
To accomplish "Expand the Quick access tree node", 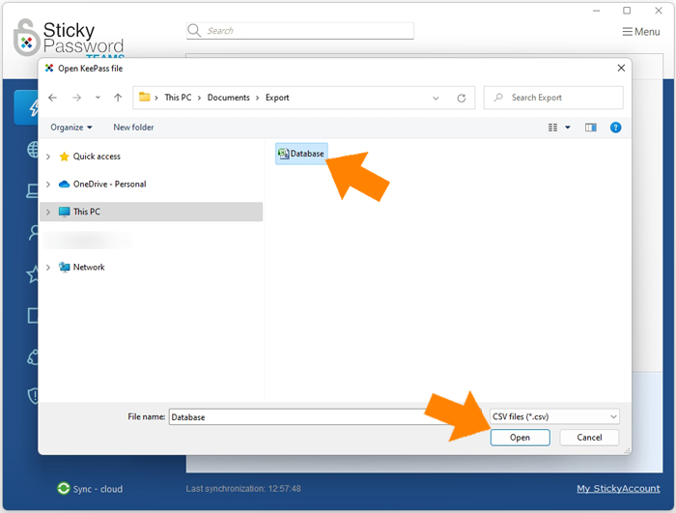I will (48, 157).
